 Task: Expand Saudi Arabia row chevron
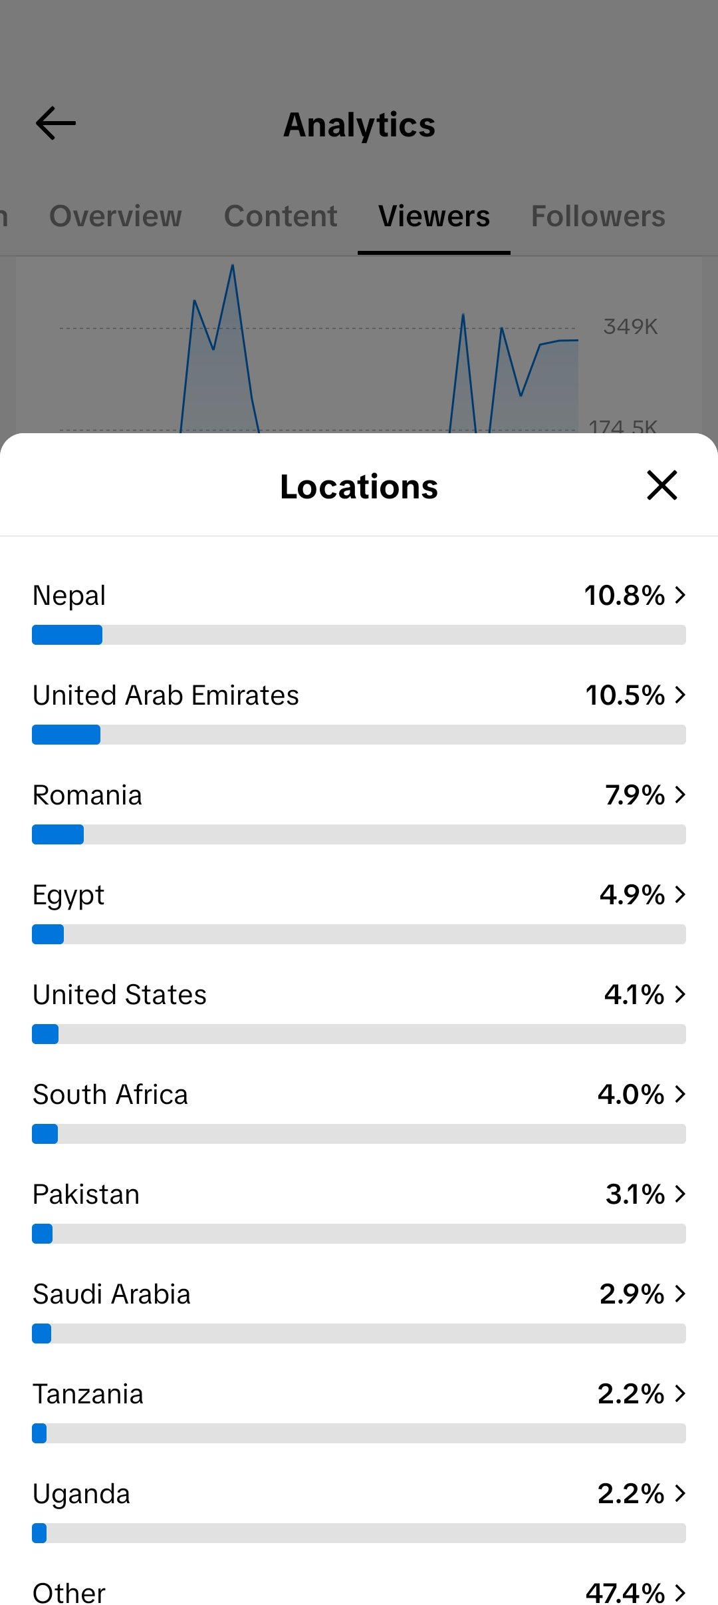(x=680, y=1294)
